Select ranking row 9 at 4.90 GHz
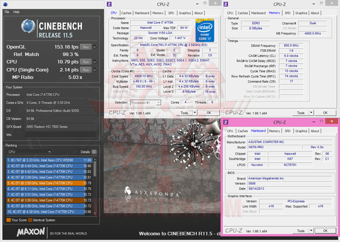The image size is (340, 242). (50, 206)
